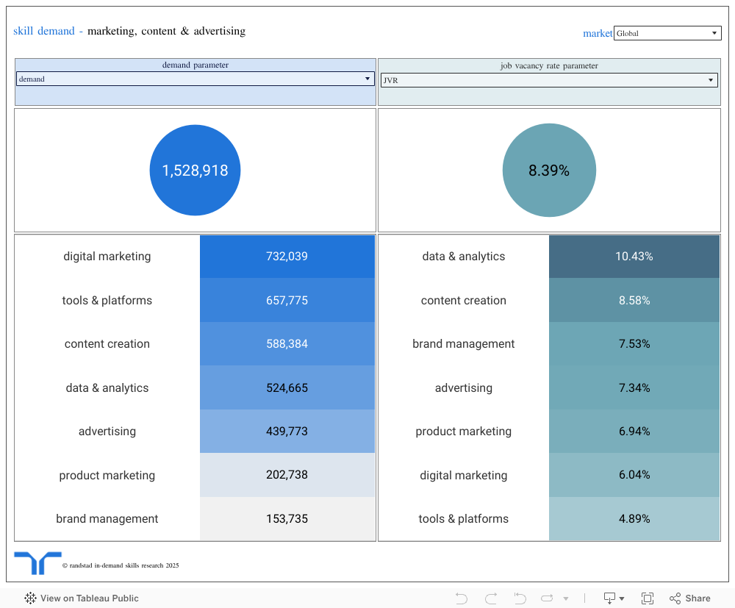Viewport: 735px width, 608px height.
Task: Select the tools & platforms 4.89% cell
Action: tap(634, 519)
